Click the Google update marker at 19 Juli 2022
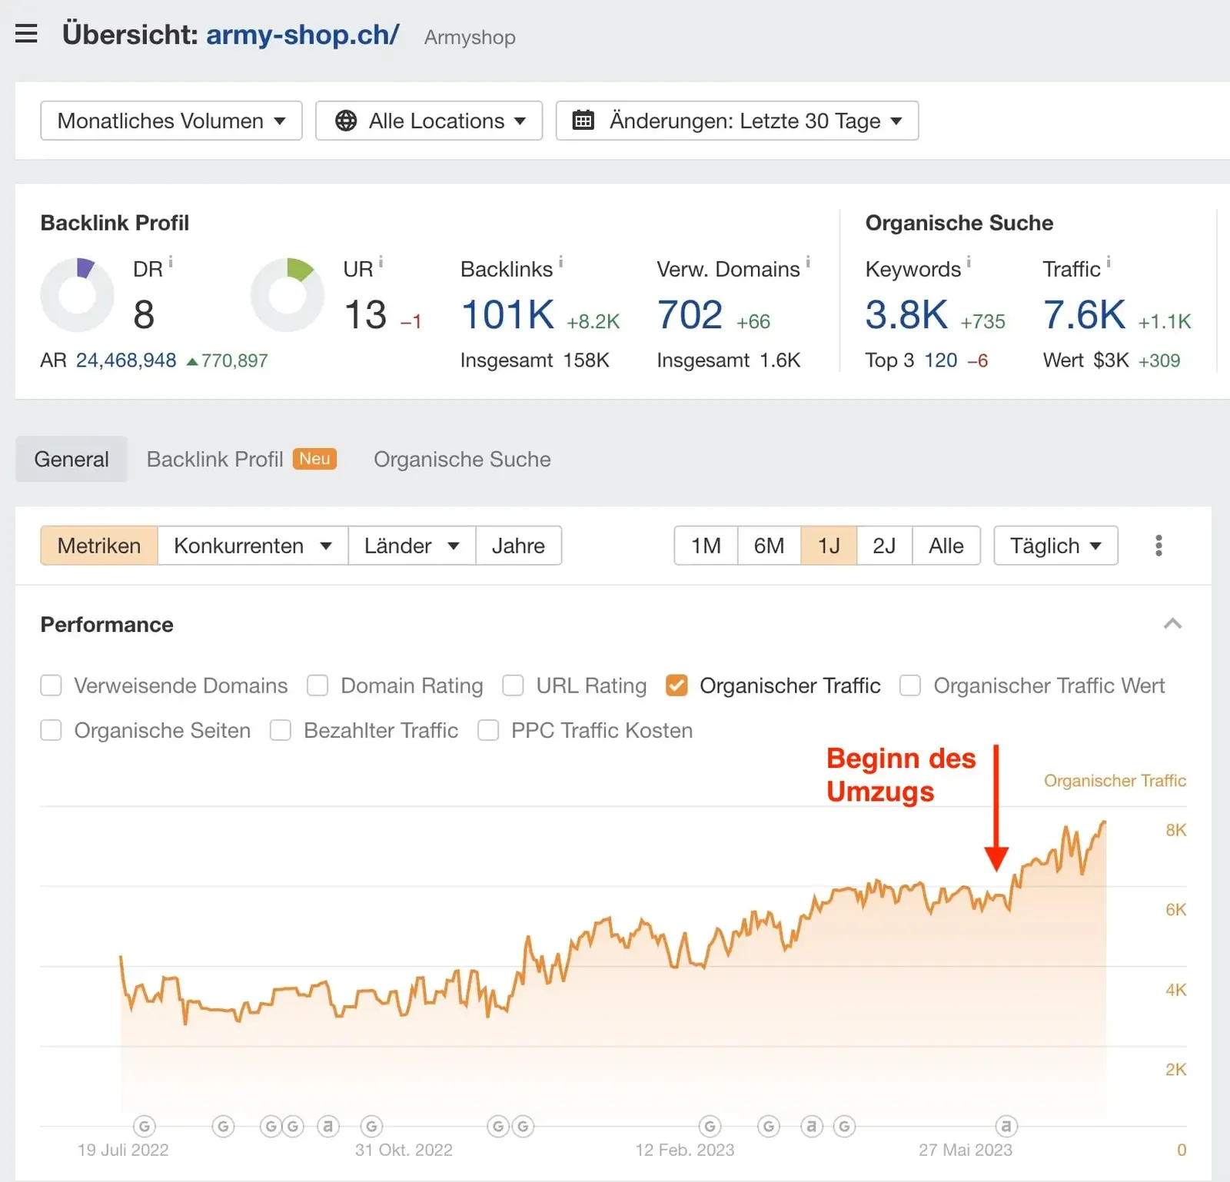The image size is (1230, 1182). click(x=144, y=1127)
